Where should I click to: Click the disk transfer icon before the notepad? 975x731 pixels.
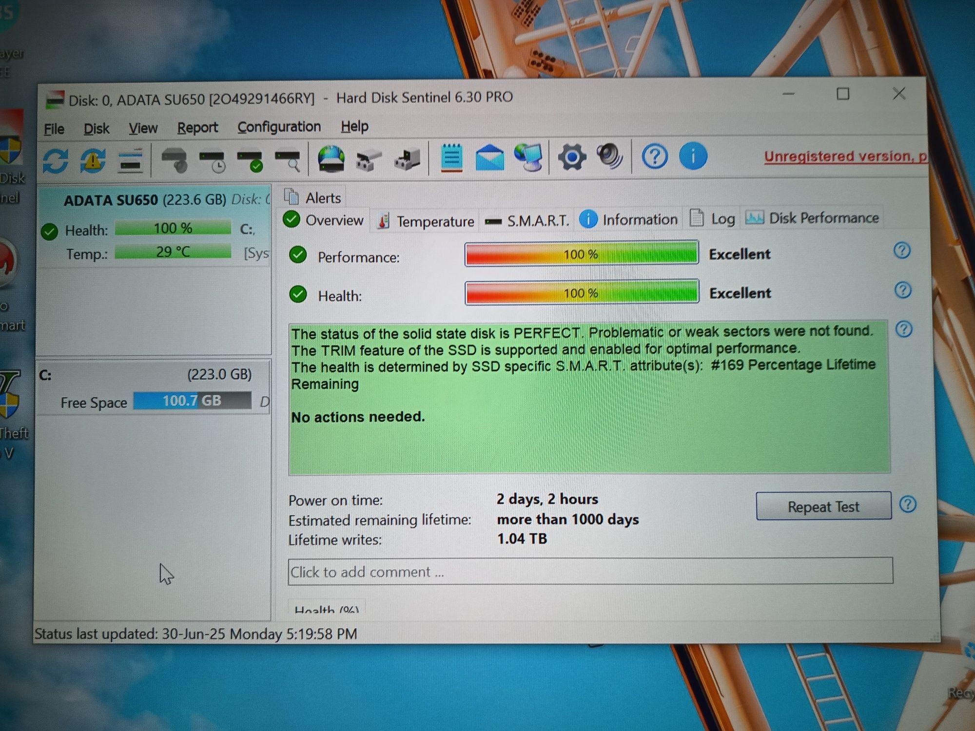[x=408, y=159]
